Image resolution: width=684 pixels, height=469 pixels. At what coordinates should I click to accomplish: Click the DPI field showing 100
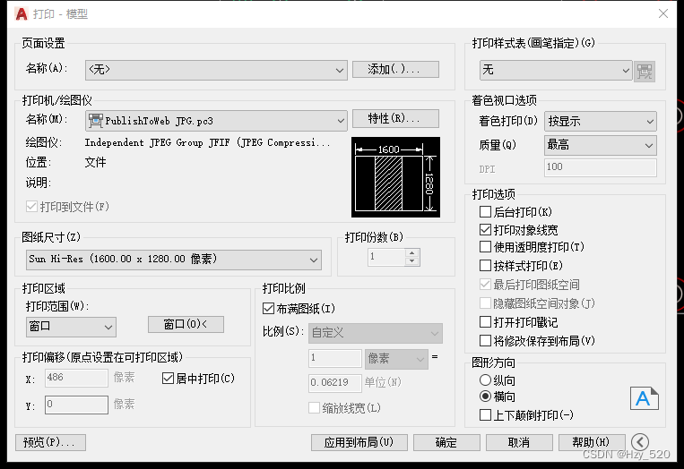click(601, 167)
